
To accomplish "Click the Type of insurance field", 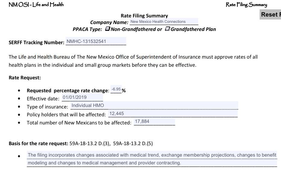I will tap(154, 105).
